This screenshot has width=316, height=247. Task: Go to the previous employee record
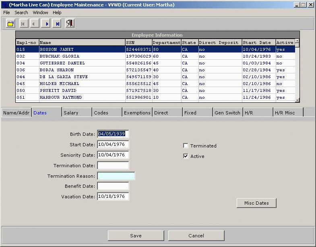33,24
